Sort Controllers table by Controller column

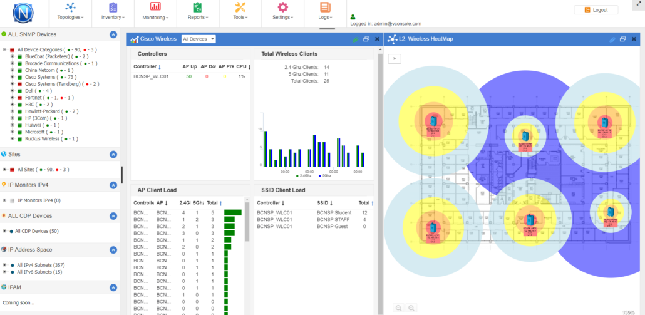147,66
